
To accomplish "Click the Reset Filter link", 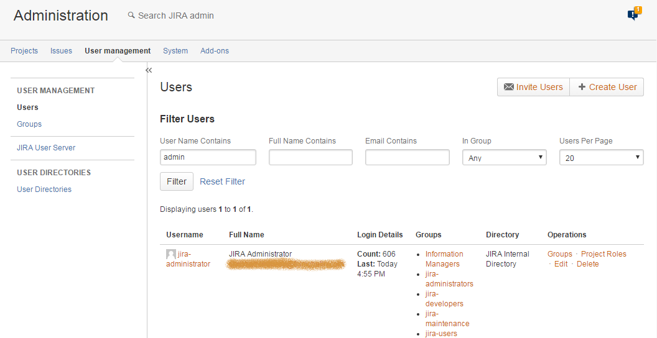I will pos(222,181).
